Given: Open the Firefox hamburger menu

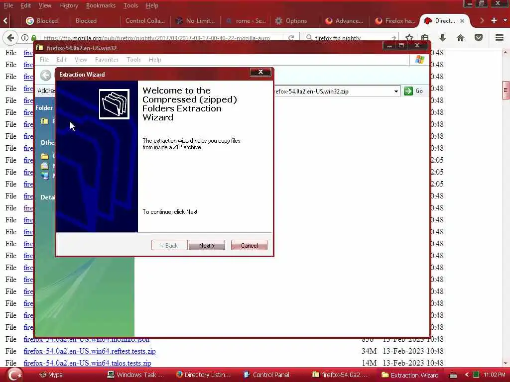Looking at the screenshot, I should [x=500, y=38].
